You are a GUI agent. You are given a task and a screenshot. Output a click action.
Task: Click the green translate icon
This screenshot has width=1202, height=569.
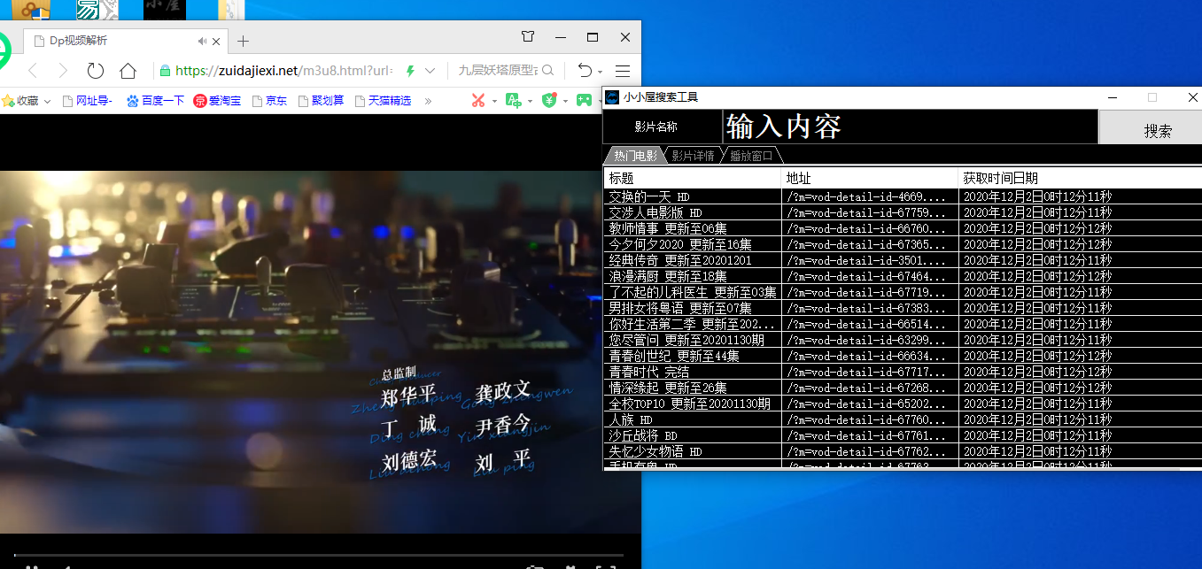(x=514, y=100)
